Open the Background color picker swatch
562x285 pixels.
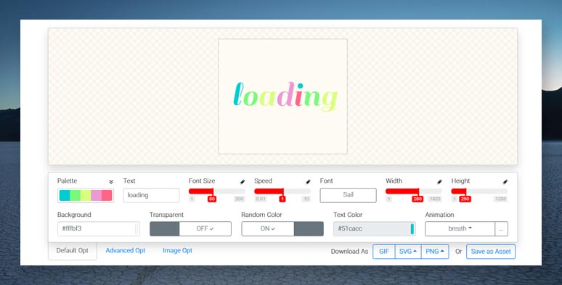click(137, 228)
